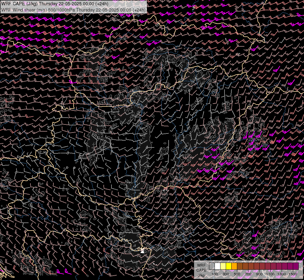The width and height of the screenshot is (304, 280).
Task: Click the WRF CAPE title line
Action: 55,4
